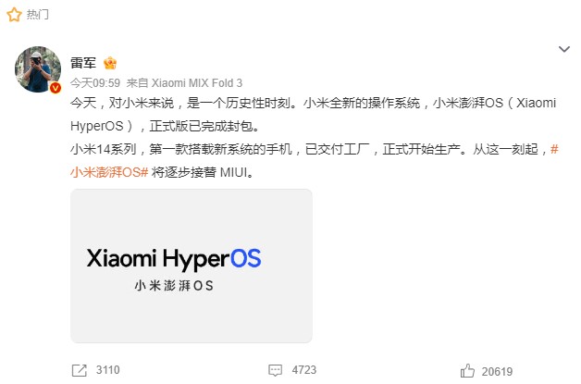Open comments via speech bubble icon
This screenshot has width=581, height=384.
[275, 370]
